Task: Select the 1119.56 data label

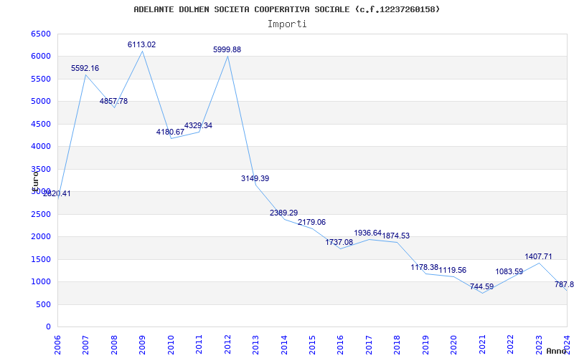Action: (453, 271)
